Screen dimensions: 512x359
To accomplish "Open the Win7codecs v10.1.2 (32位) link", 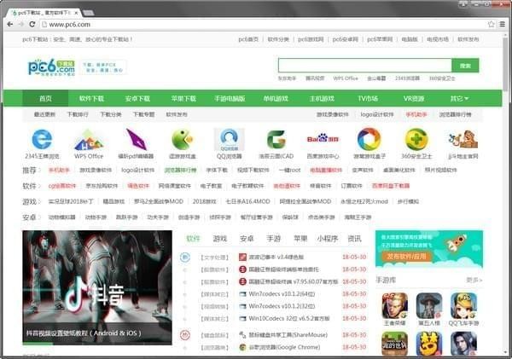I will [x=282, y=306].
